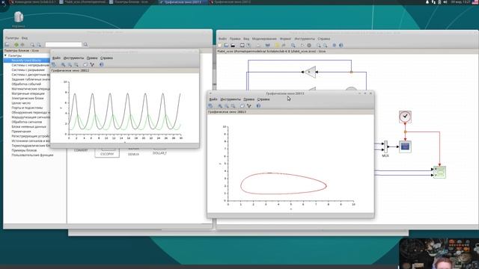Viewport: 479px width, 269px height.
Task: Open Файл menu in Xcos window
Action: (222, 39)
